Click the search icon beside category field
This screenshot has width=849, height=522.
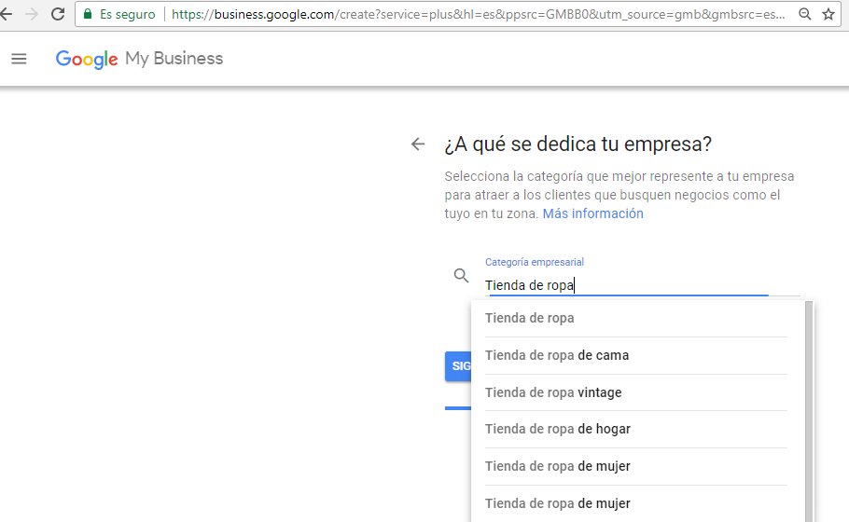coord(461,276)
